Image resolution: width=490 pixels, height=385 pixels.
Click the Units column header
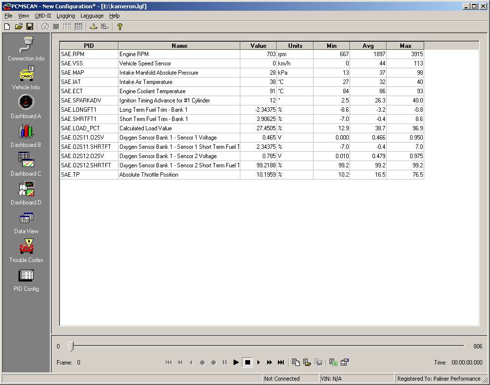coord(295,46)
